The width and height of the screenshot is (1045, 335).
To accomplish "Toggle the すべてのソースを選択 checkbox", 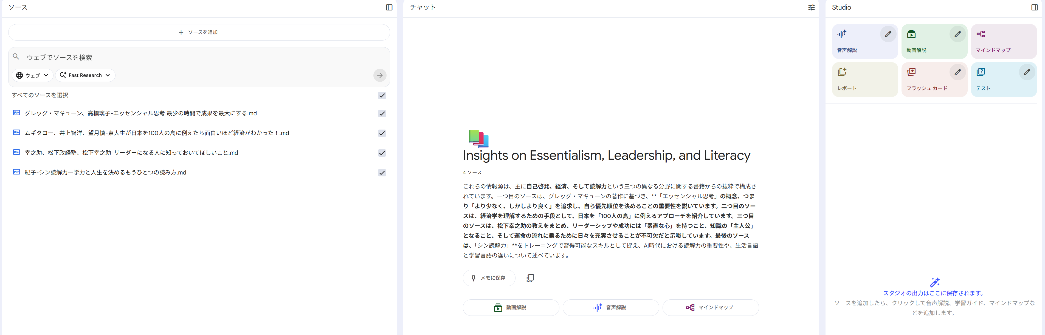I will 382,96.
